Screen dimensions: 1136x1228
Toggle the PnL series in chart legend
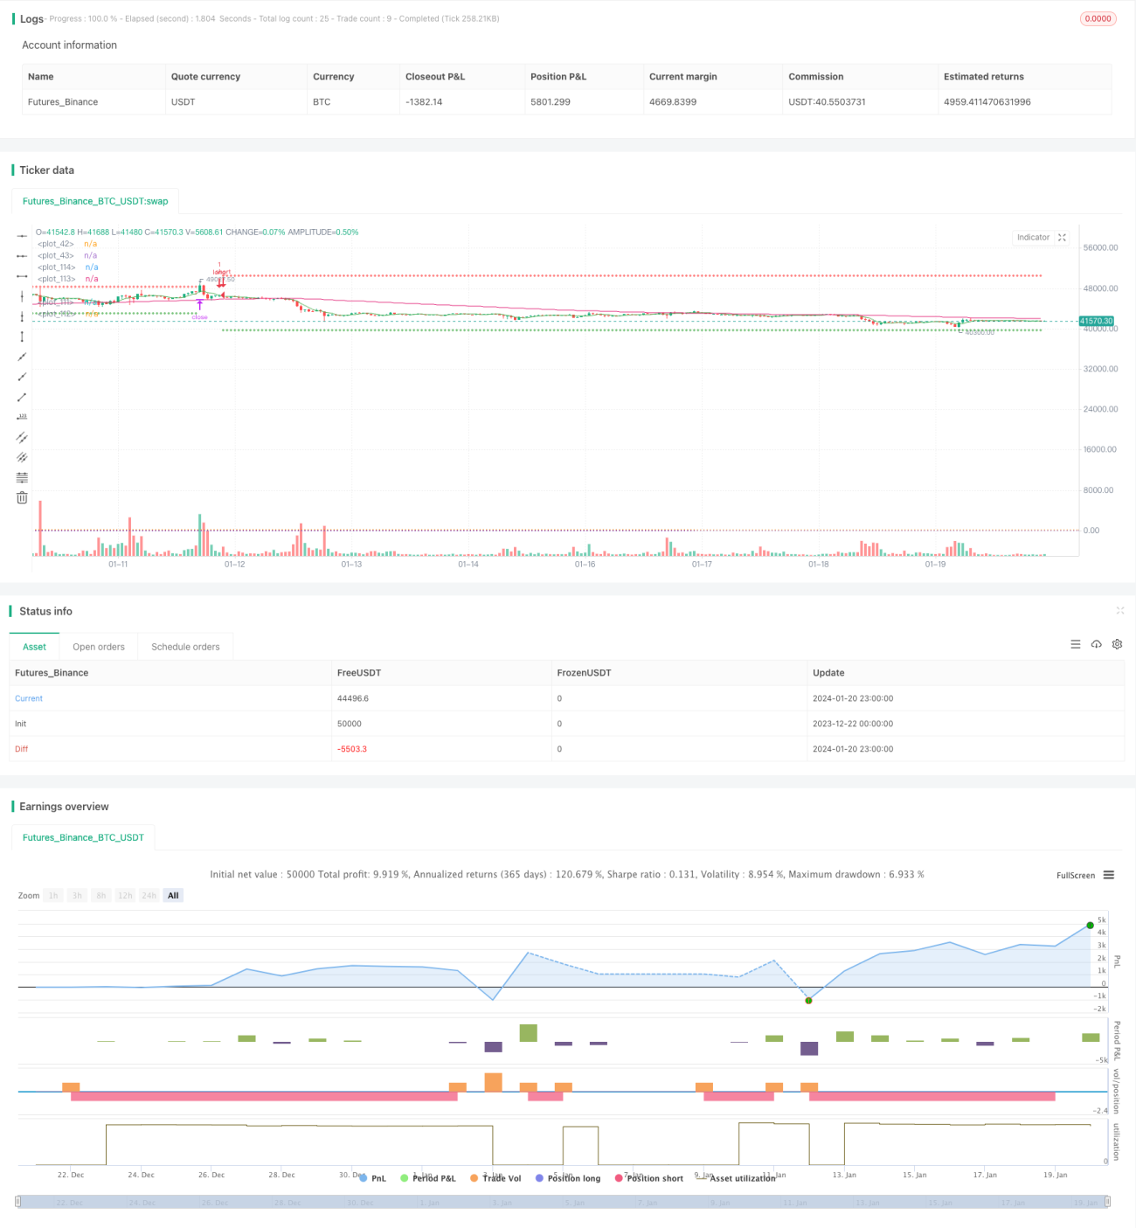(x=372, y=1178)
